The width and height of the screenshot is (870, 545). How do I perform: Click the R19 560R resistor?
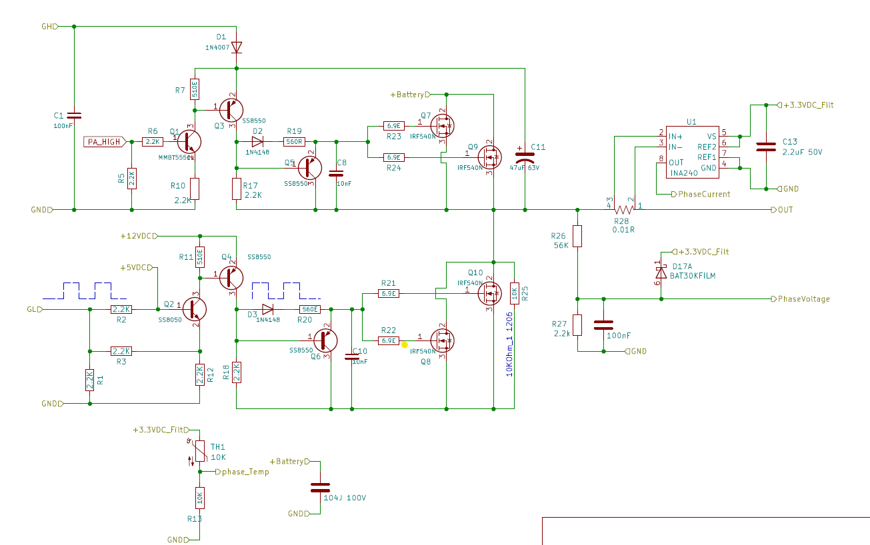(294, 141)
